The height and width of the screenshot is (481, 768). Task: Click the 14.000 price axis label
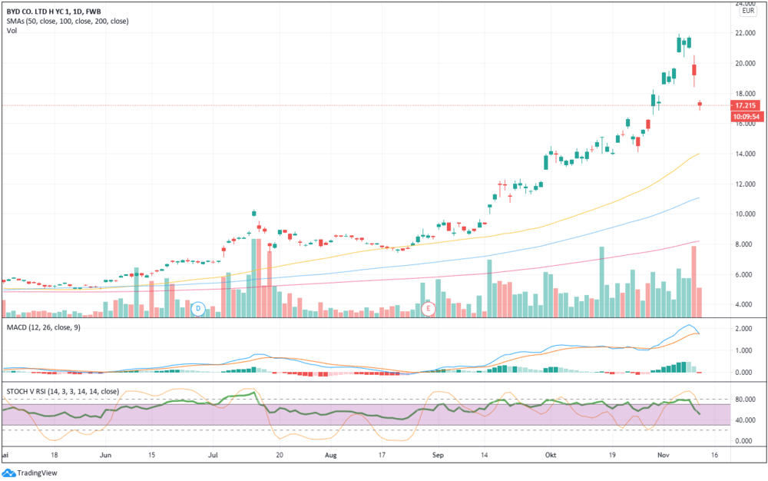tap(745, 154)
